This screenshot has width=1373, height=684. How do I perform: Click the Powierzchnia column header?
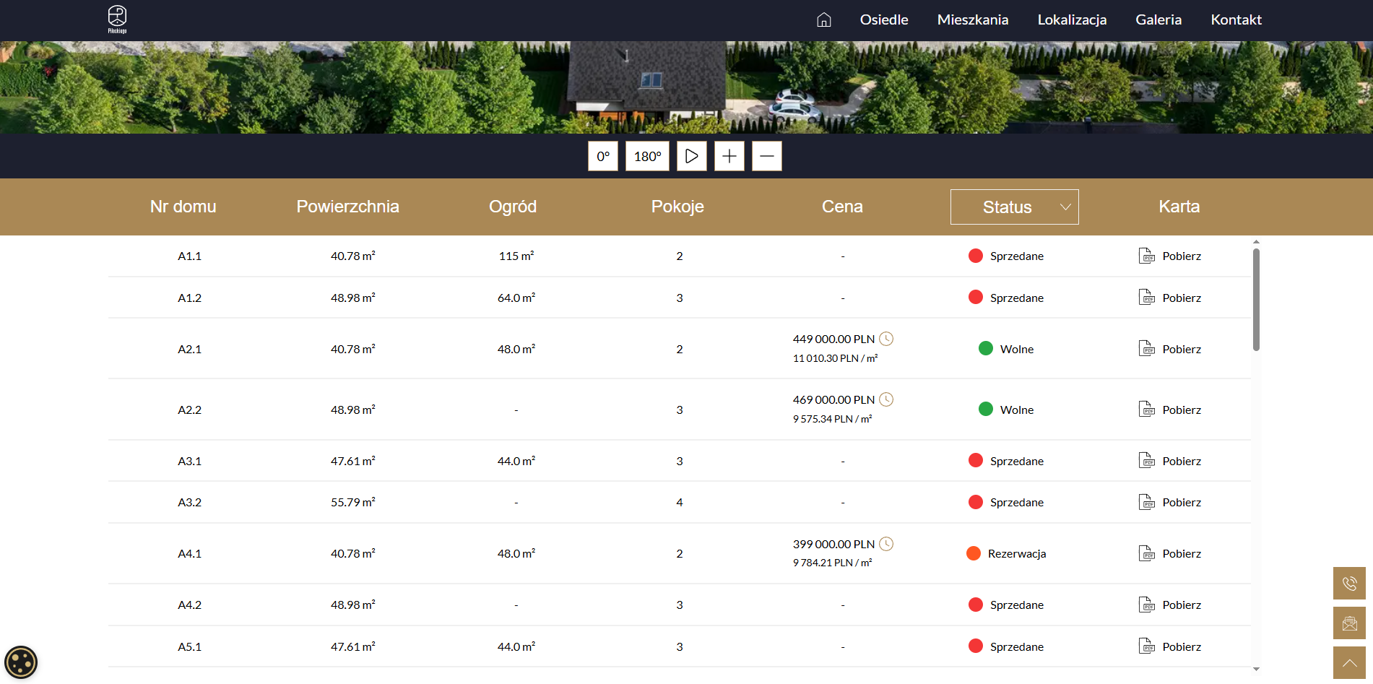348,207
